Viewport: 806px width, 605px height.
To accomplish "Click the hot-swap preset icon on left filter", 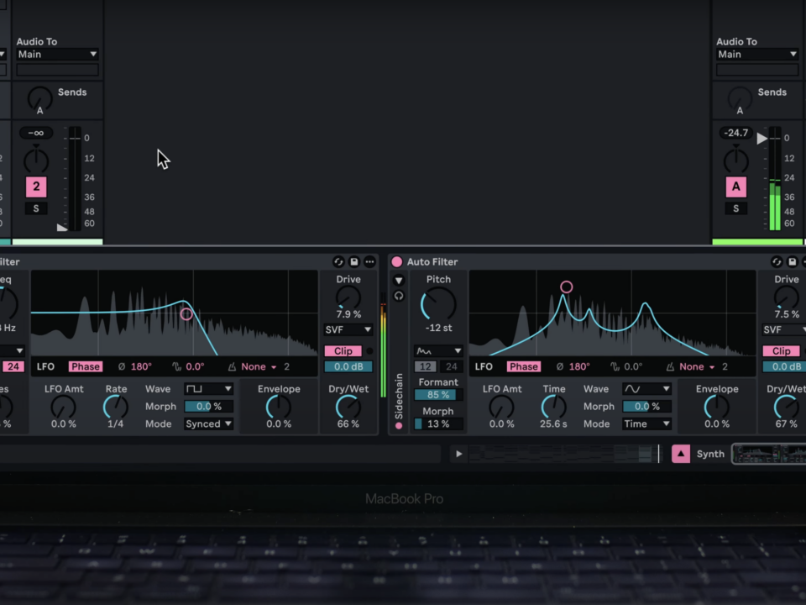I will pyautogui.click(x=338, y=262).
